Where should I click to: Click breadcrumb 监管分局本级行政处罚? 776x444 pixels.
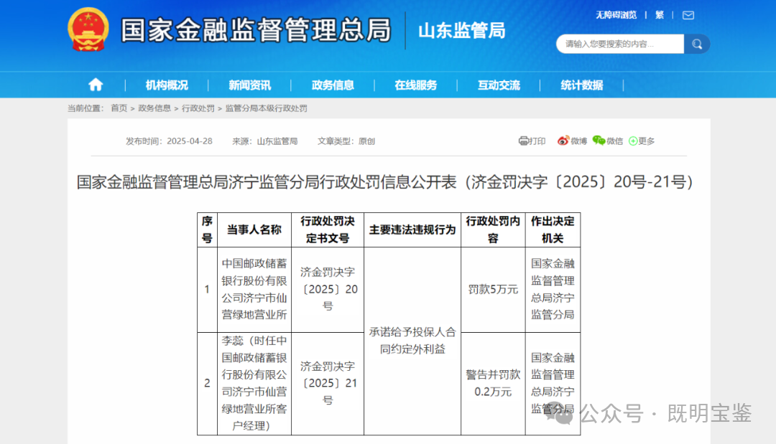coord(267,108)
